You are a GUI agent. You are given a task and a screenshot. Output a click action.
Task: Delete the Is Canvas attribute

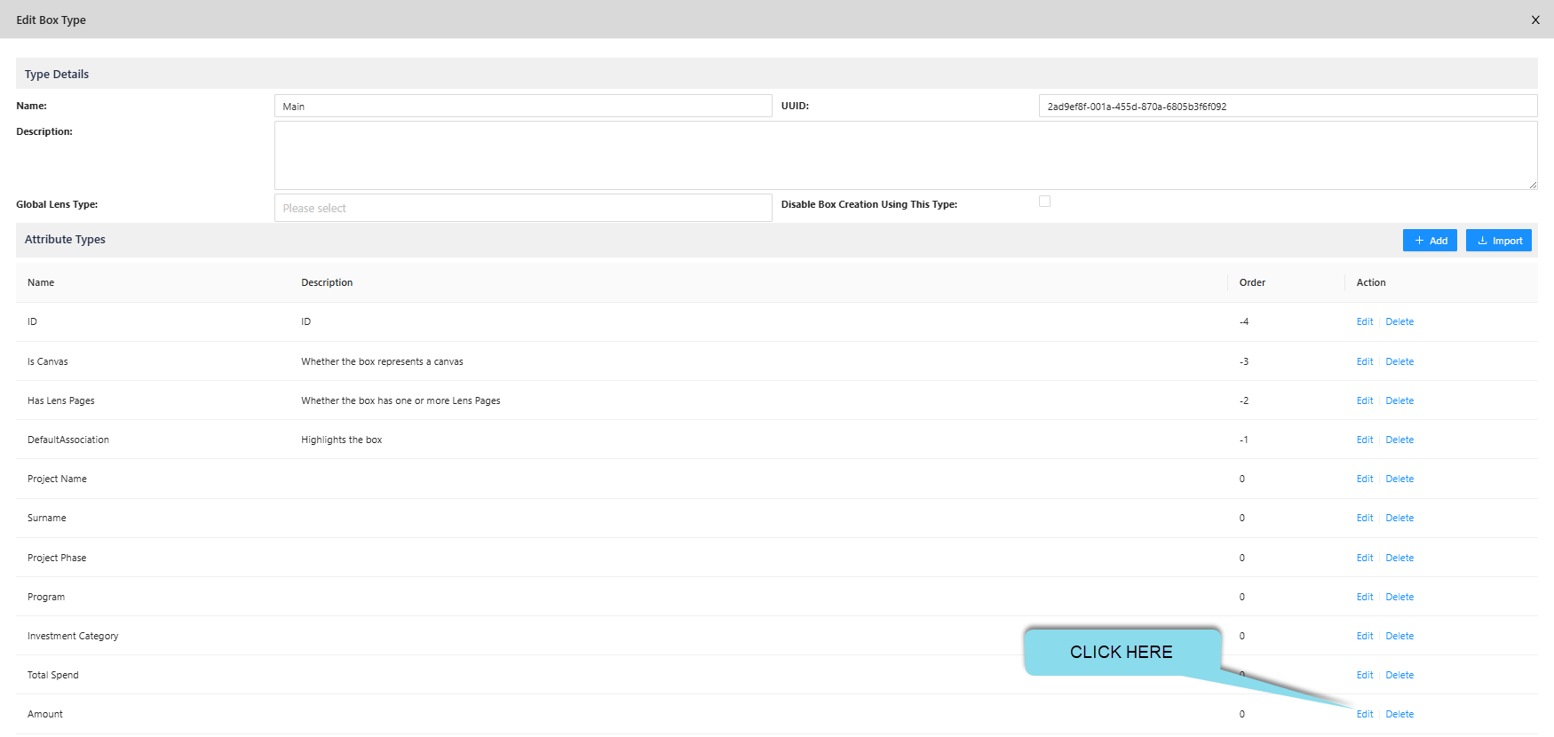tap(1399, 361)
